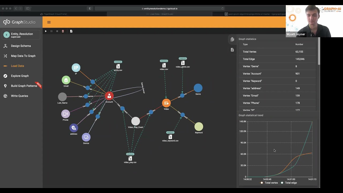Select the Keyword vertex node
Image resolution: width=343 pixels, height=193 pixels.
(x=199, y=127)
